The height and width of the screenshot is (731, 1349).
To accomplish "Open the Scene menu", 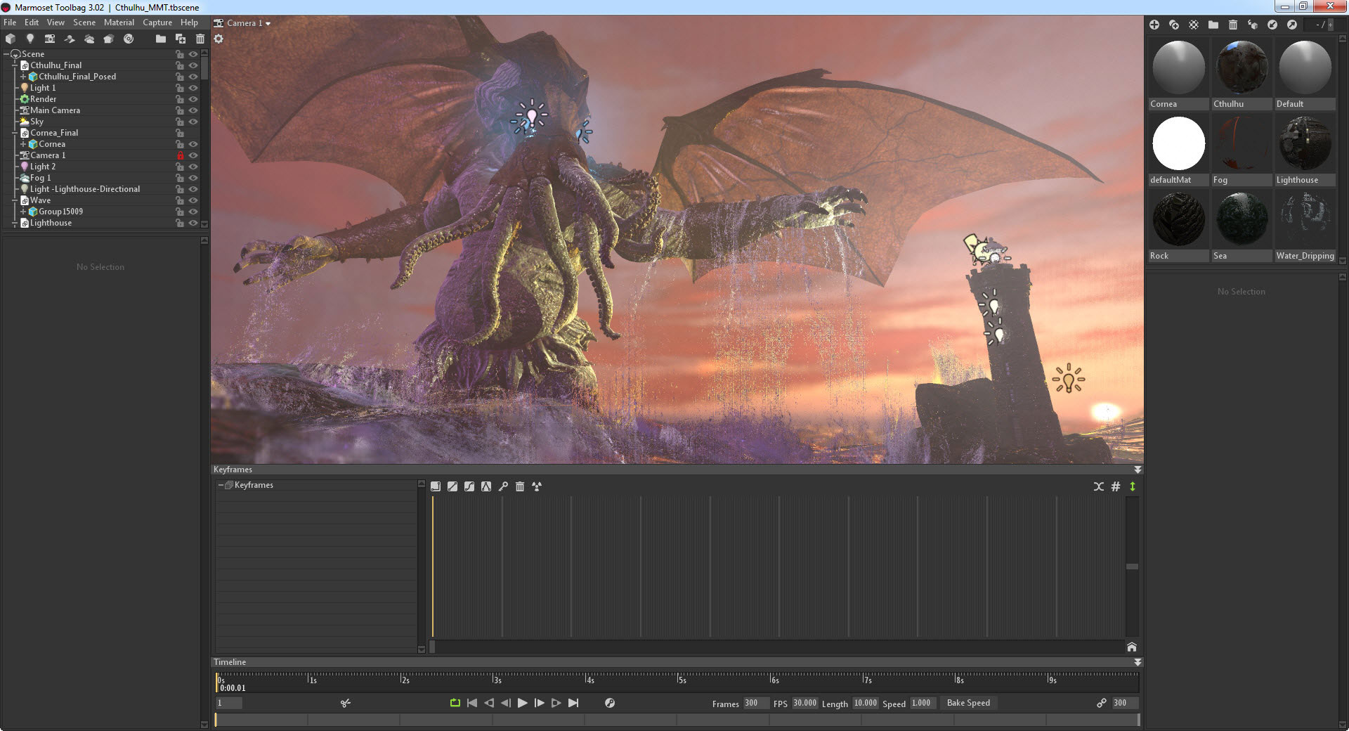I will (x=84, y=22).
